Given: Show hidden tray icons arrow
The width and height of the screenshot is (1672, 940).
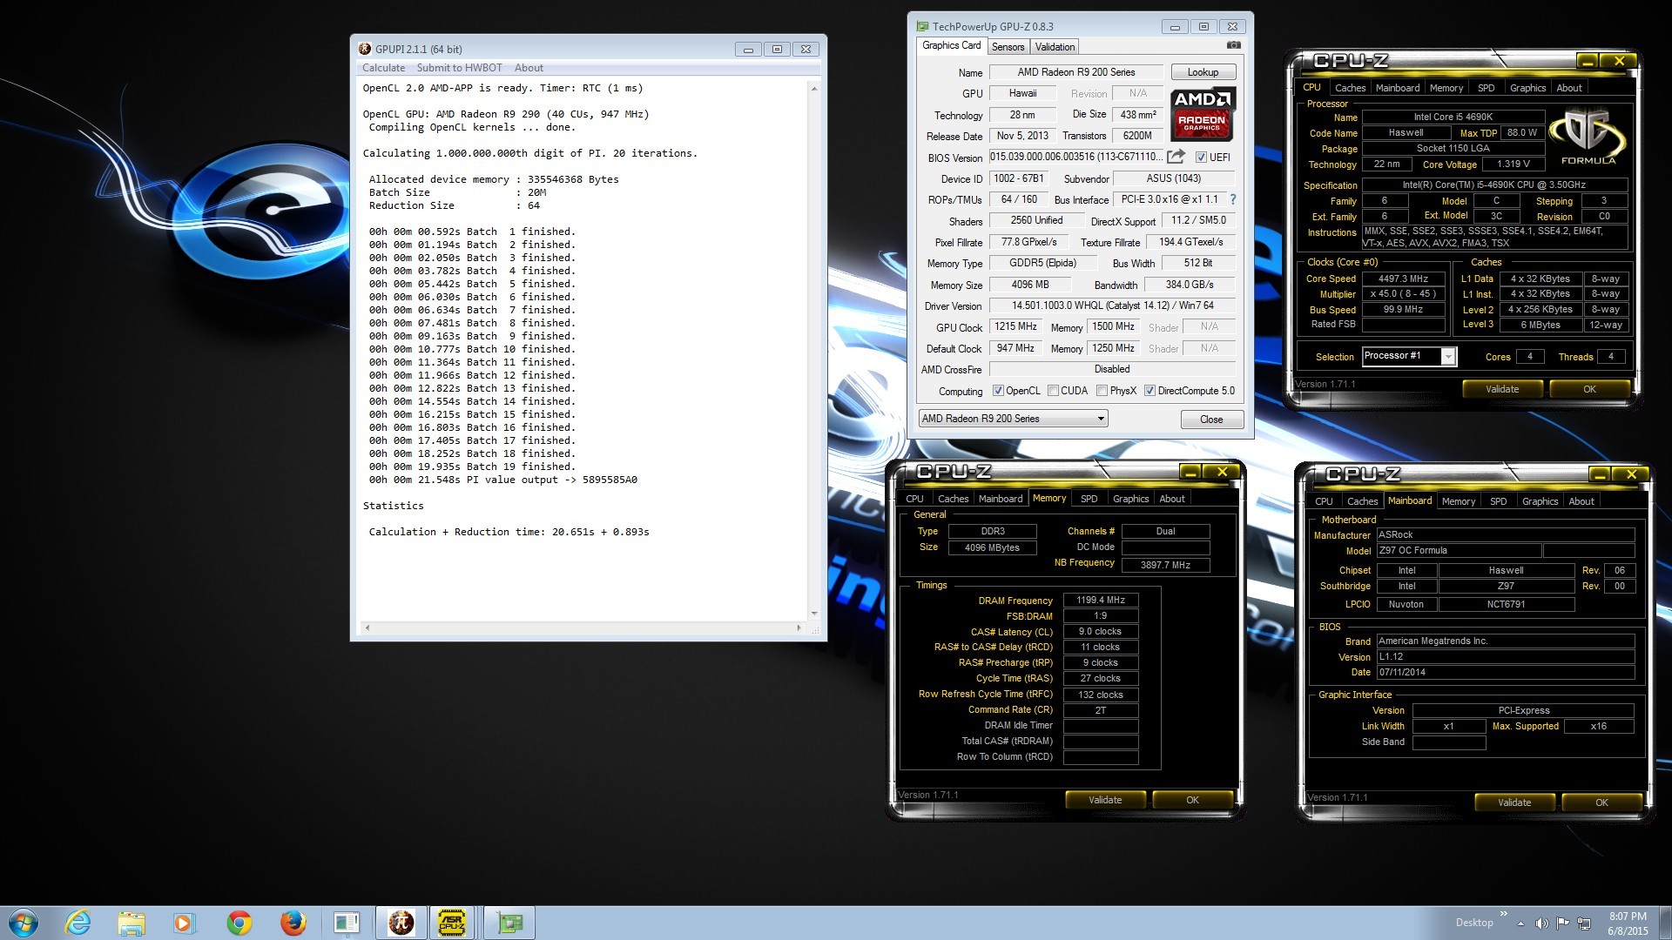Looking at the screenshot, I should (1520, 923).
